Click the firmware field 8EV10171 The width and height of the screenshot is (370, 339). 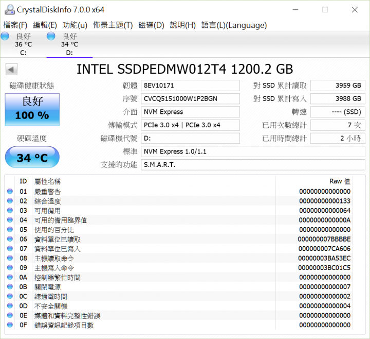click(x=190, y=86)
